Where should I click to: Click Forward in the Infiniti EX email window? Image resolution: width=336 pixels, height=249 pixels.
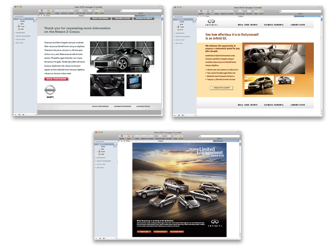tap(231, 11)
